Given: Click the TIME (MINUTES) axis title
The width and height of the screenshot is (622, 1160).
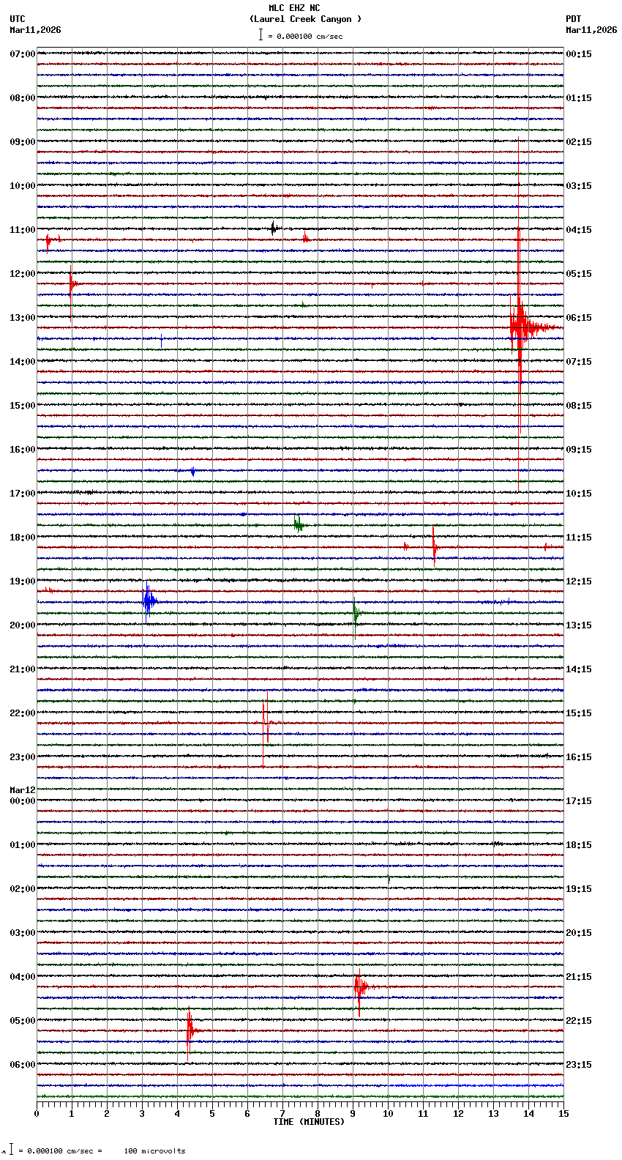Looking at the screenshot, I should pyautogui.click(x=309, y=1122).
